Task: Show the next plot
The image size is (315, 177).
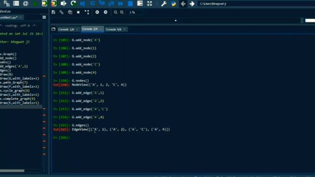Action: pos(105,12)
